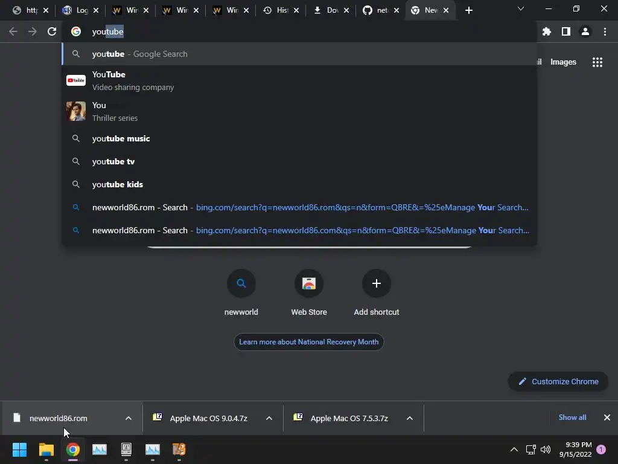Screen dimensions: 618x464
Task: Close the GitHub tab
Action: point(397,11)
